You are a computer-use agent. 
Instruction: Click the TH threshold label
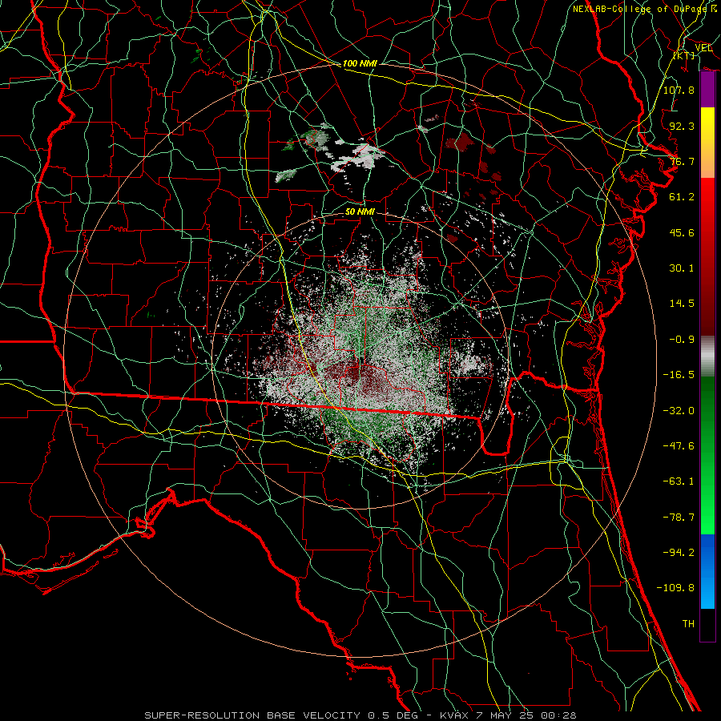[x=688, y=624]
